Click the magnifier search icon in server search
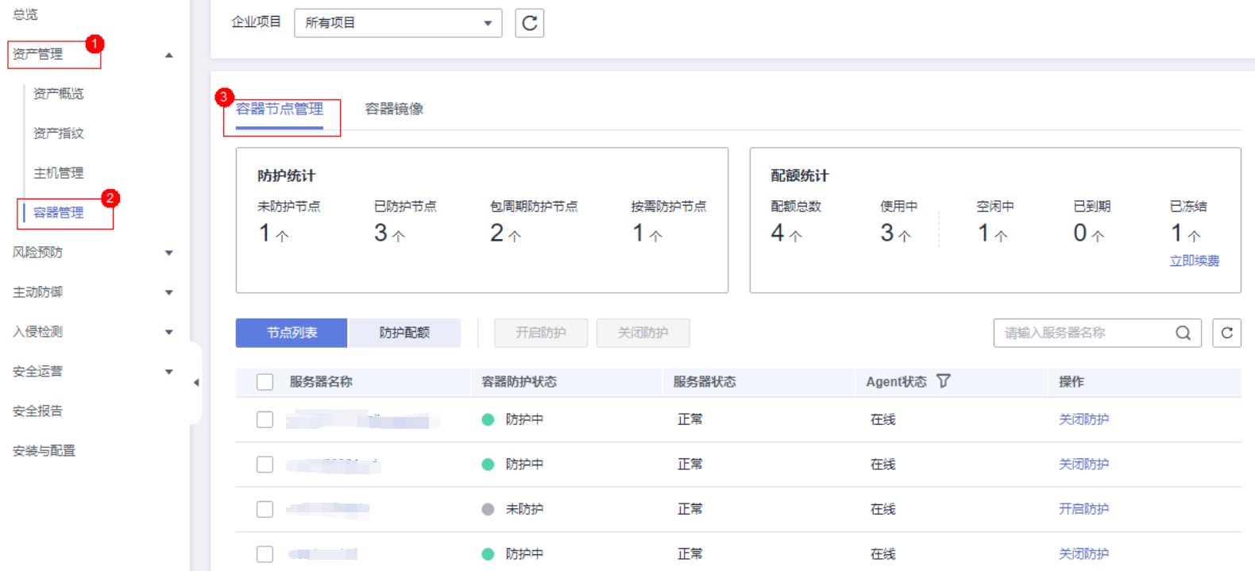 coord(1183,333)
